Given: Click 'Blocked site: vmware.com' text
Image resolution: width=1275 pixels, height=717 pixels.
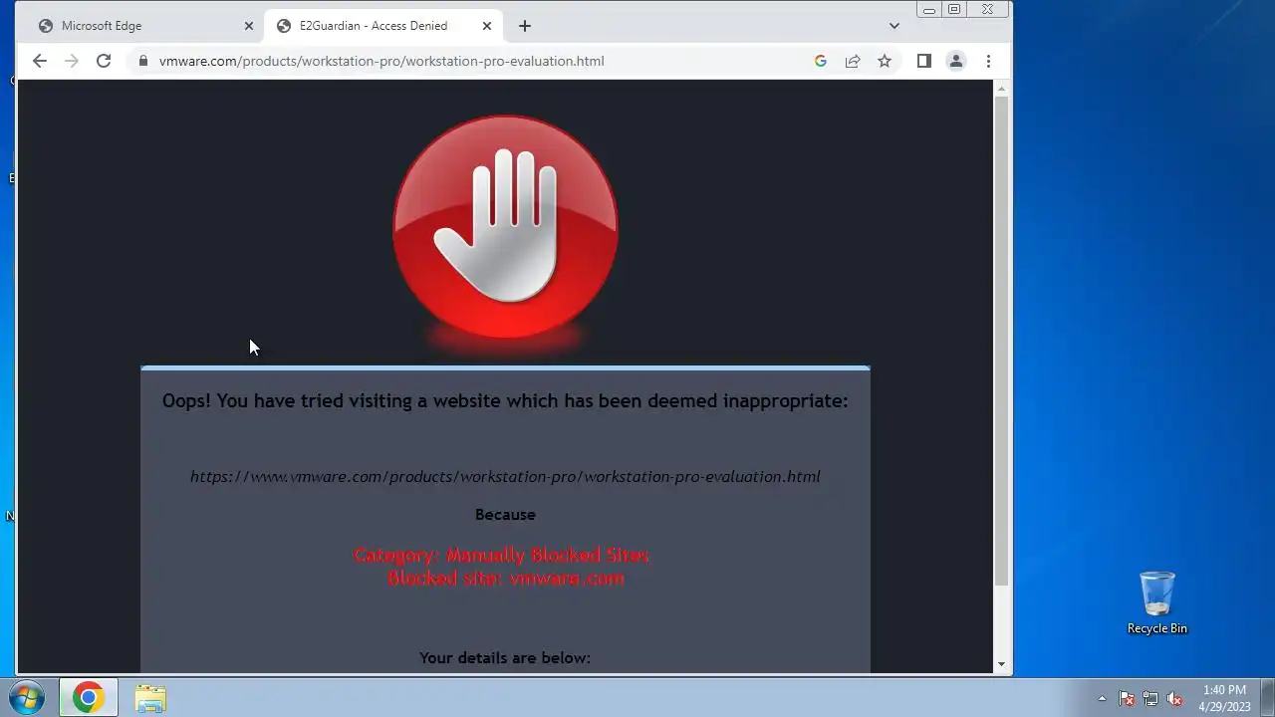Looking at the screenshot, I should point(506,578).
